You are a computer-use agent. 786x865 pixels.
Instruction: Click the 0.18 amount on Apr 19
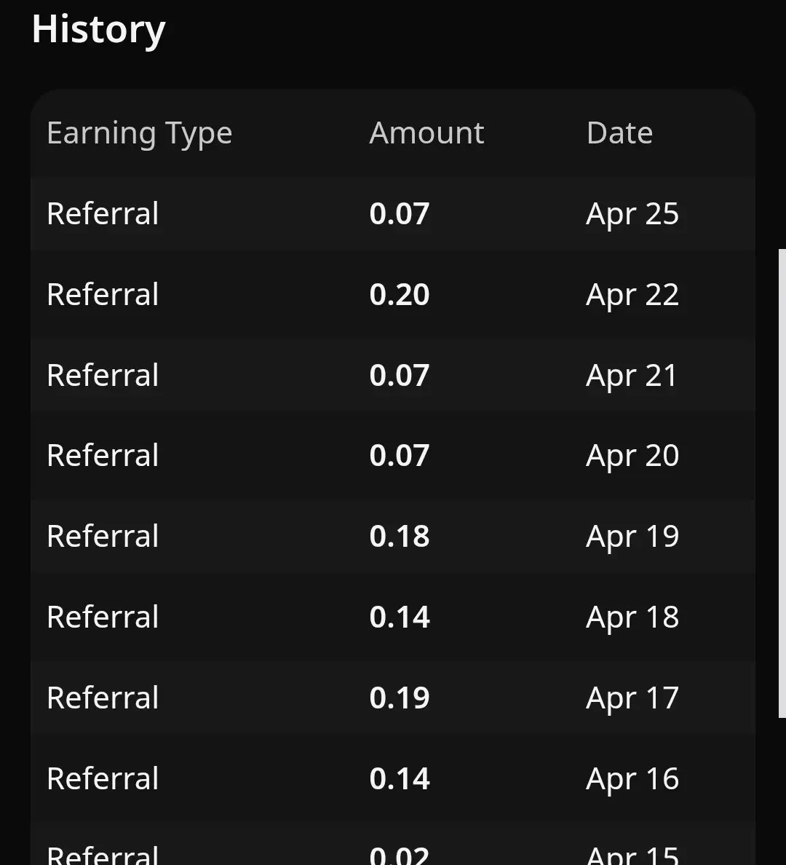pyautogui.click(x=400, y=537)
